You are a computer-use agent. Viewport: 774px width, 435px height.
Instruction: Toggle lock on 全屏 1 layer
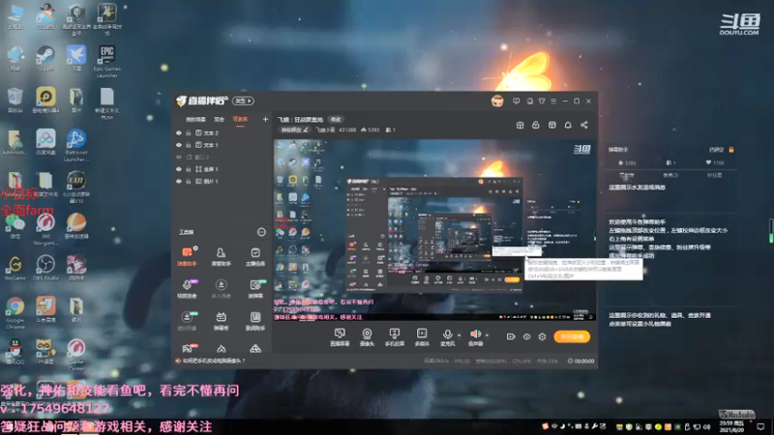(x=189, y=169)
